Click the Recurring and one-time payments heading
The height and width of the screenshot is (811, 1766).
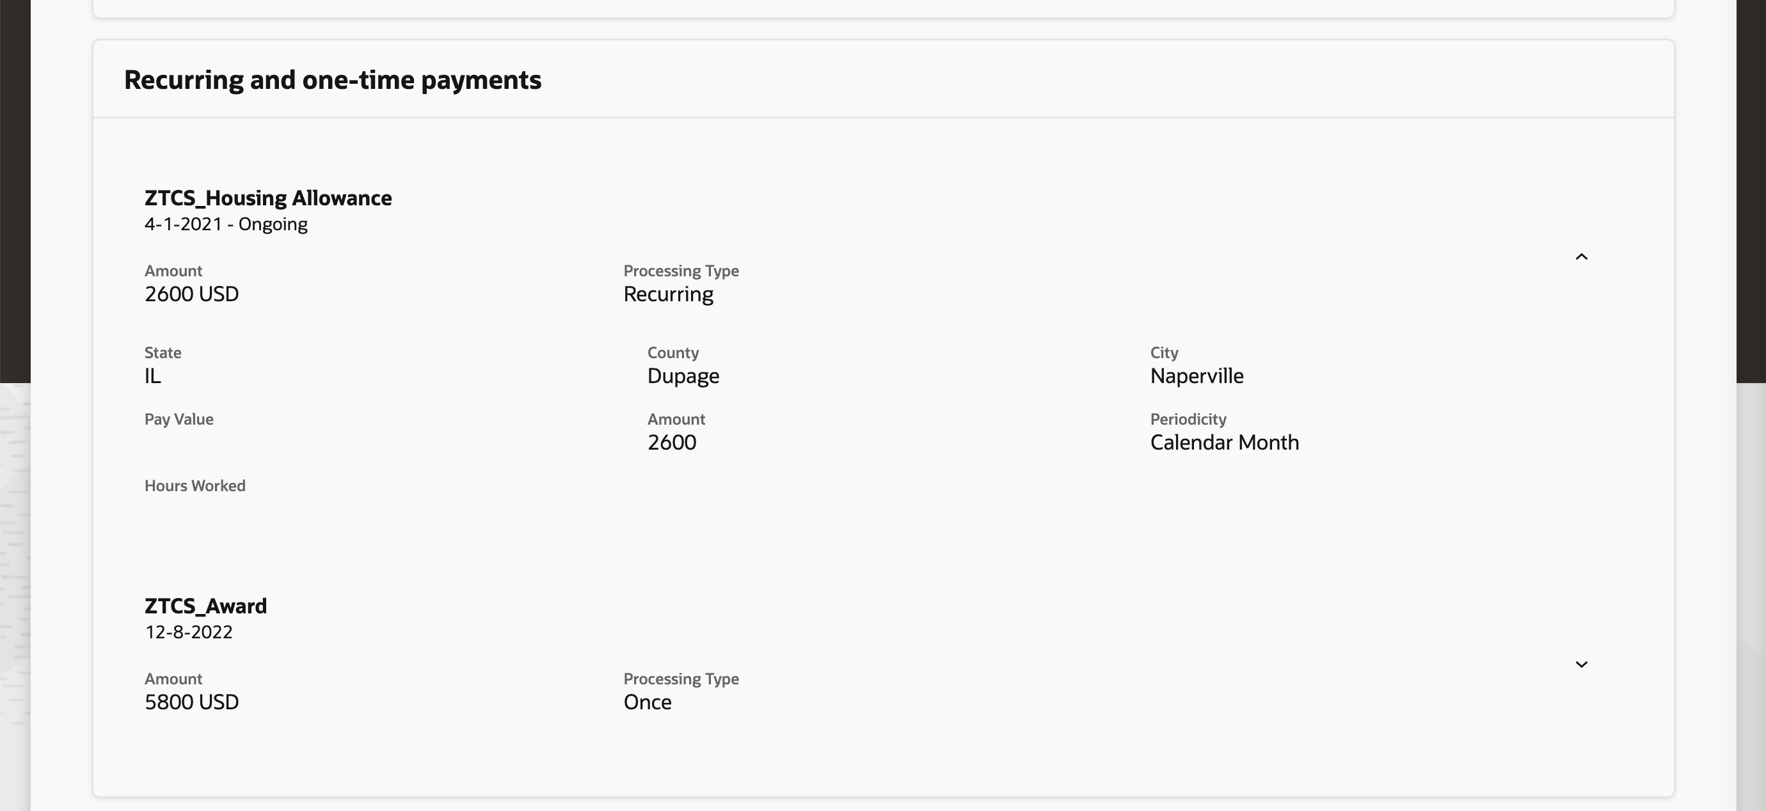(333, 79)
